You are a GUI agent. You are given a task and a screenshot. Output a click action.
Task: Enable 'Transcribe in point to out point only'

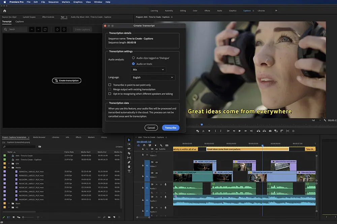[x=110, y=85]
